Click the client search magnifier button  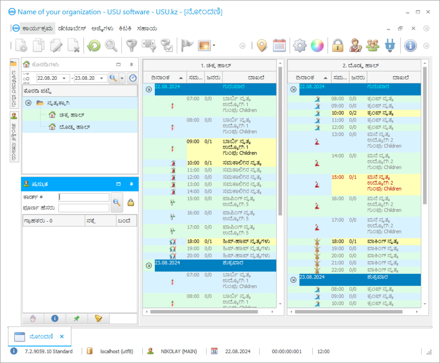117,202
